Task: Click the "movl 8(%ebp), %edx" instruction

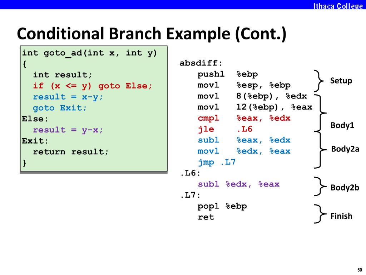Action: pyautogui.click(x=252, y=96)
